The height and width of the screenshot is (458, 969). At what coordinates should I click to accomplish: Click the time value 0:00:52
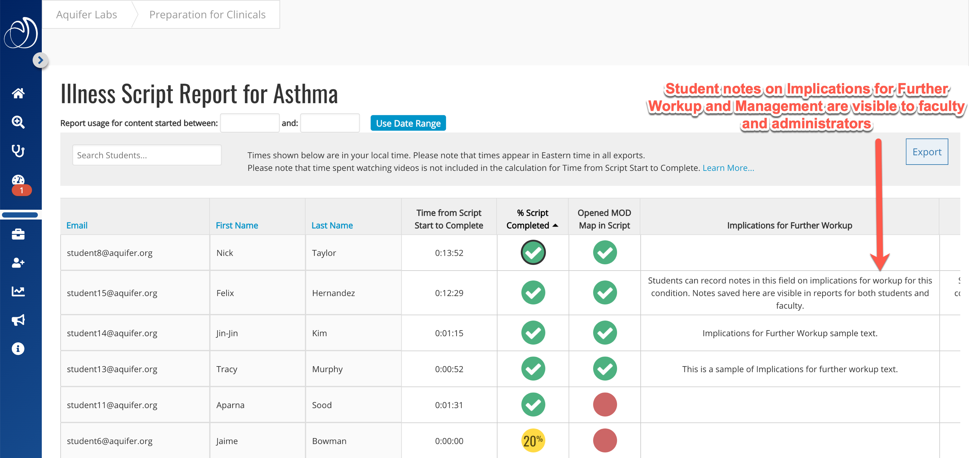pos(449,369)
